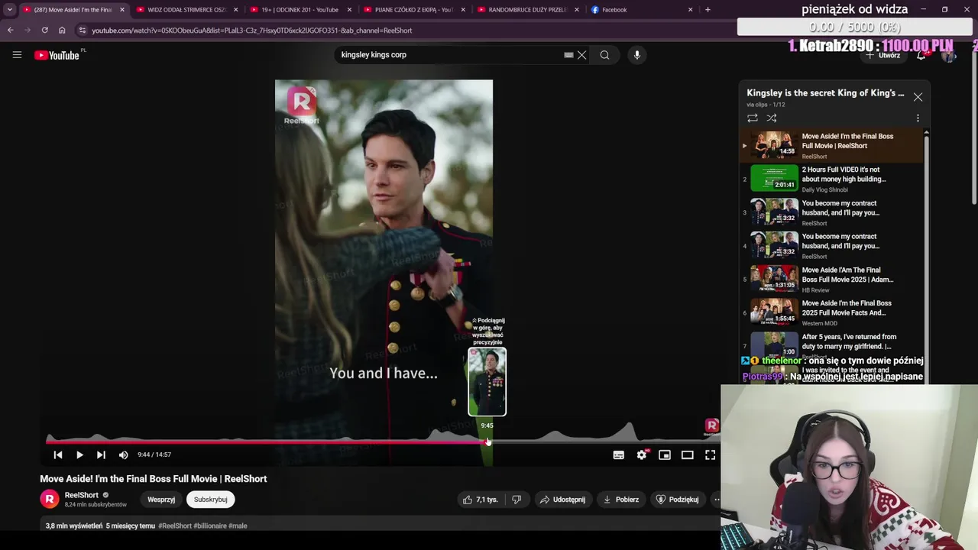This screenshot has width=978, height=550.
Task: Skip to the next video
Action: (x=101, y=455)
